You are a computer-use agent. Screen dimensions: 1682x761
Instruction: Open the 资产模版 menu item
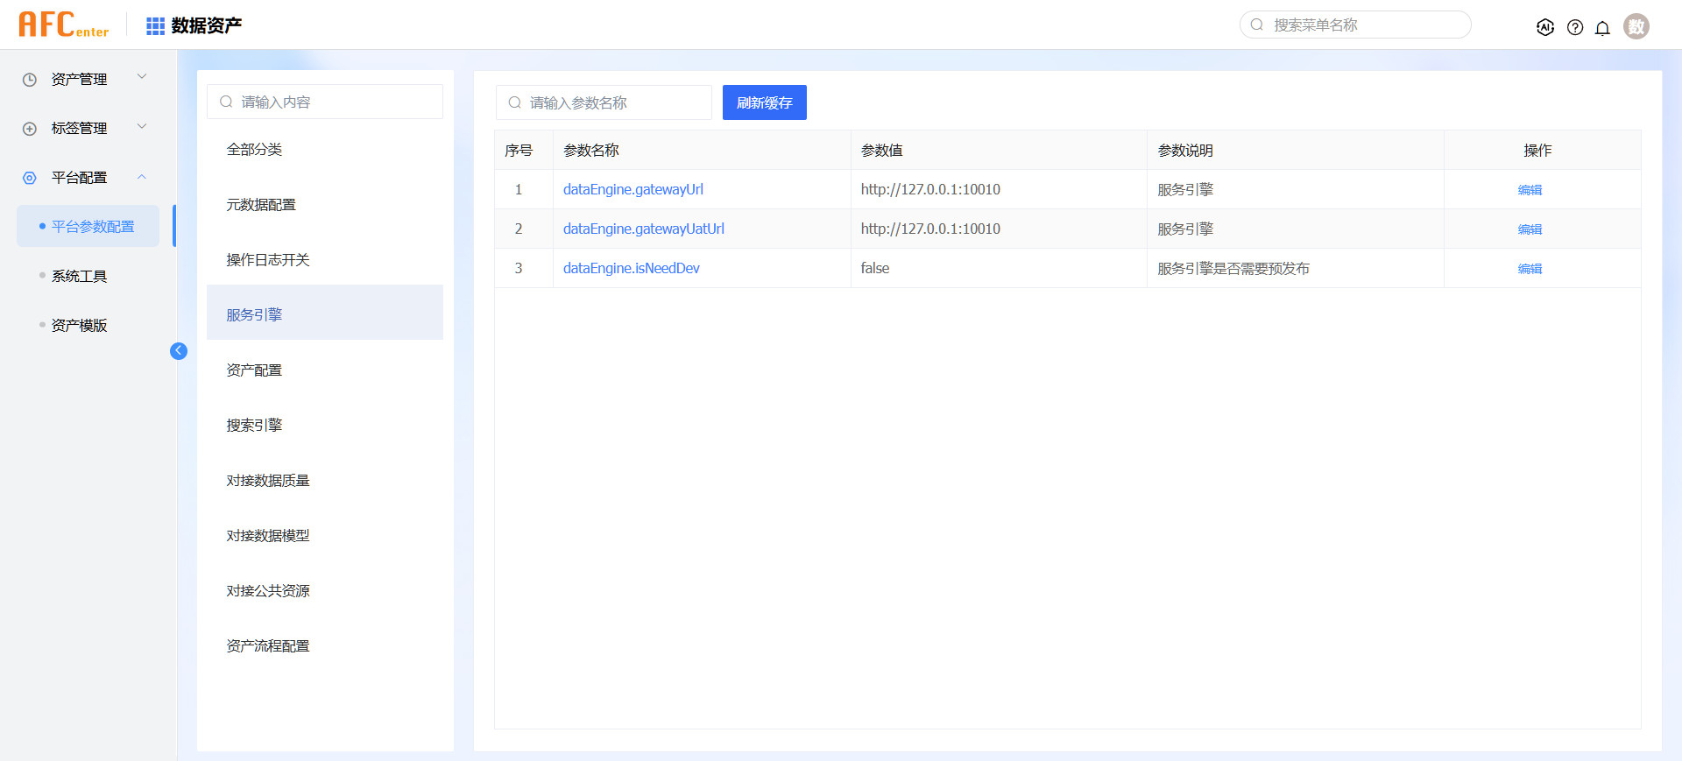tap(79, 325)
